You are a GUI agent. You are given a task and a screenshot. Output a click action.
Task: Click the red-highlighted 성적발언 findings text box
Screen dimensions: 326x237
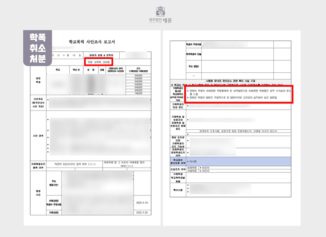coord(239,95)
